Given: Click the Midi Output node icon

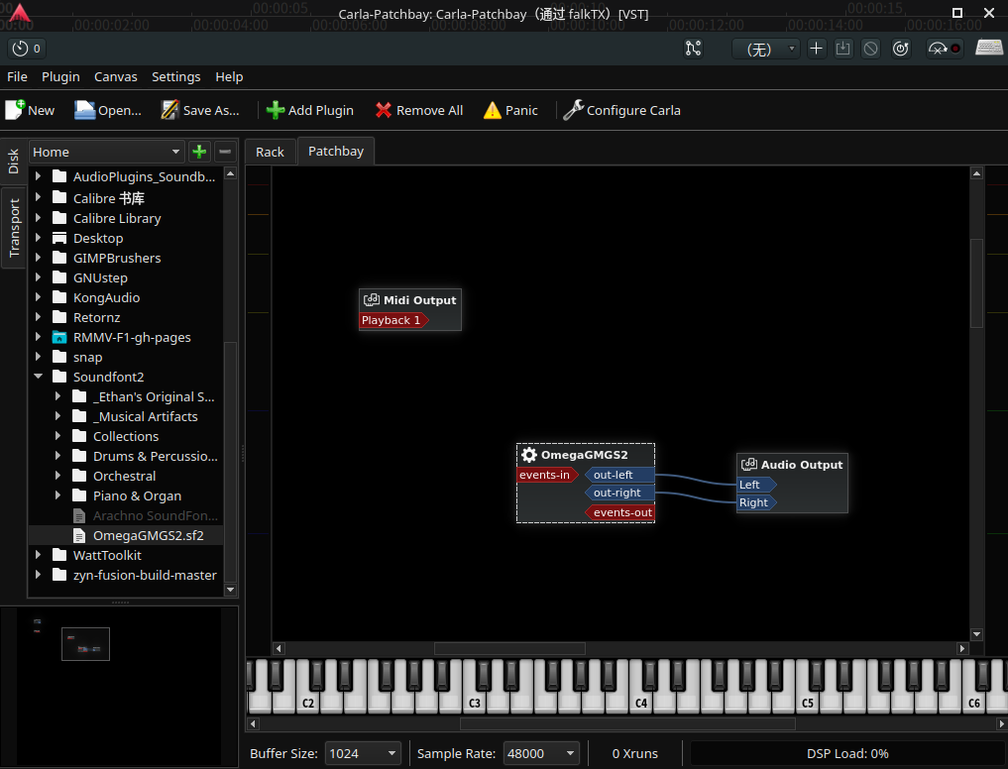Looking at the screenshot, I should coord(372,300).
